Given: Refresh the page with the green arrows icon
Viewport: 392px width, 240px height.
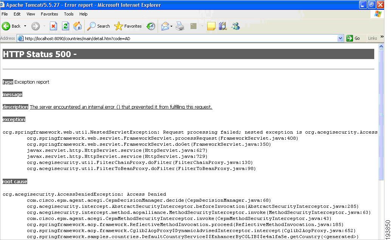Looking at the screenshot, I should tap(65, 26).
